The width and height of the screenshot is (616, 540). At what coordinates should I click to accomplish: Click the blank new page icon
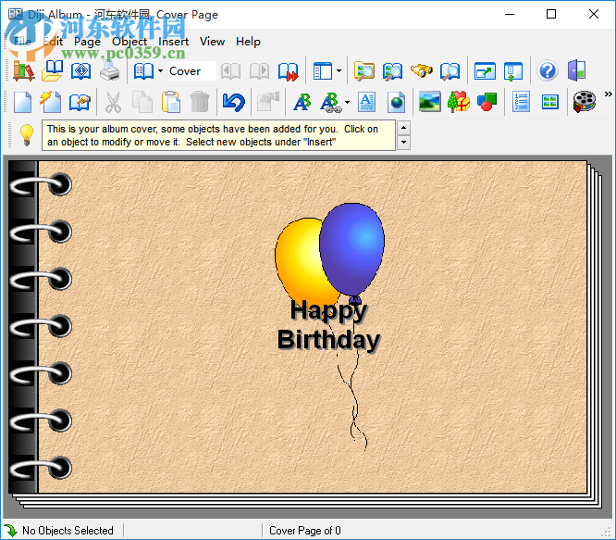[22, 102]
